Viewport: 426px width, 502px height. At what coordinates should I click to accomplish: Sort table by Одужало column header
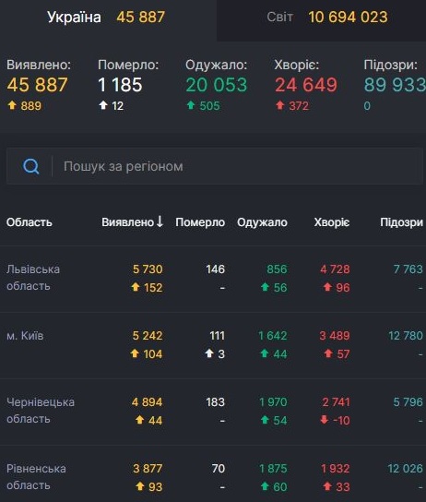coord(262,222)
